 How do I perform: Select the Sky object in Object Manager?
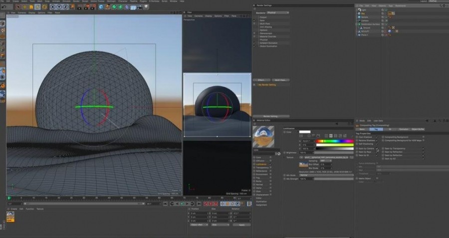point(363,13)
